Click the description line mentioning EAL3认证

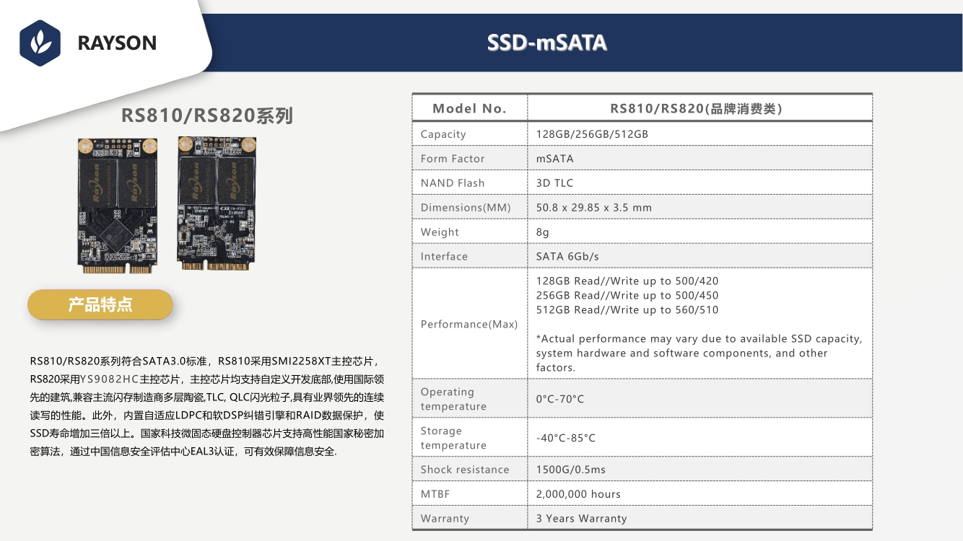(183, 453)
